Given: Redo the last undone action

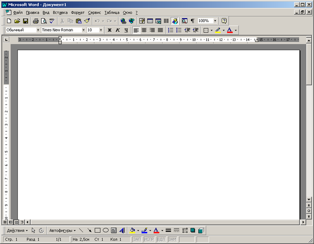Looking at the screenshot, I should (109, 21).
